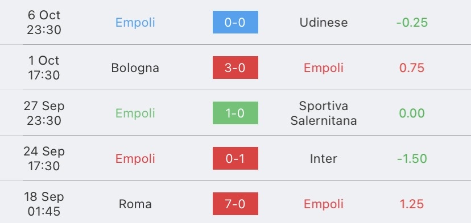
Task: Select the 0.00 handicap value
Action: point(412,113)
